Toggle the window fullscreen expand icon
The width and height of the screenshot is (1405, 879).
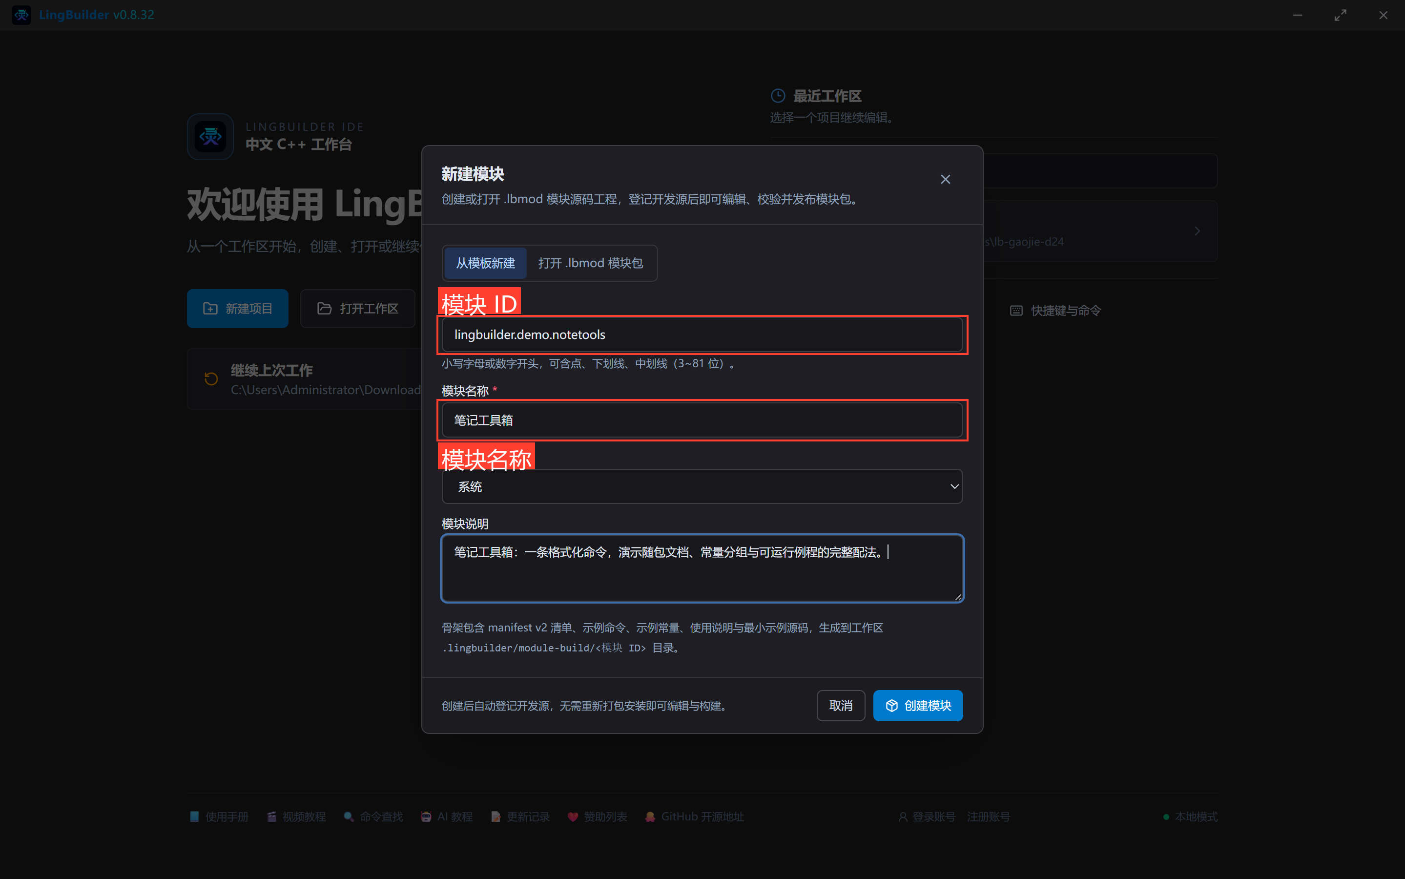[1341, 15]
